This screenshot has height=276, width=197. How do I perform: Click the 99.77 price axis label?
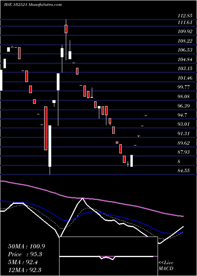[x=184, y=87]
